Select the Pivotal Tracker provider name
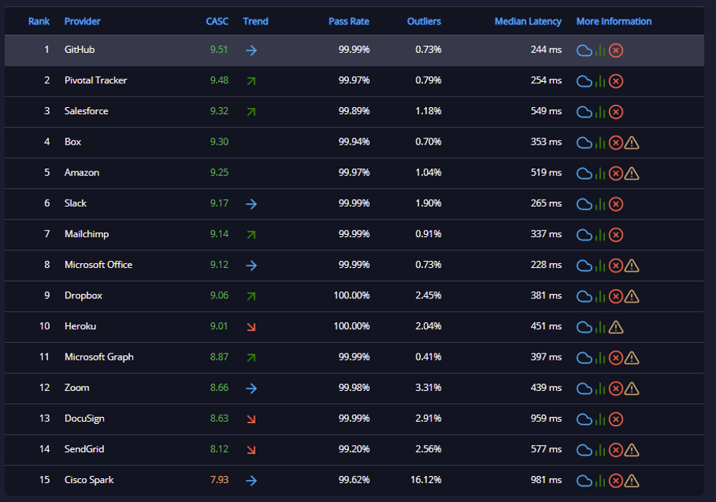Image resolution: width=716 pixels, height=502 pixels. click(96, 80)
